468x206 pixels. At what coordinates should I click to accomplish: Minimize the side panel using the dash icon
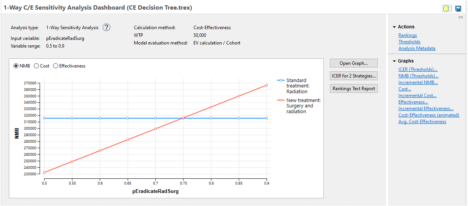461,17
